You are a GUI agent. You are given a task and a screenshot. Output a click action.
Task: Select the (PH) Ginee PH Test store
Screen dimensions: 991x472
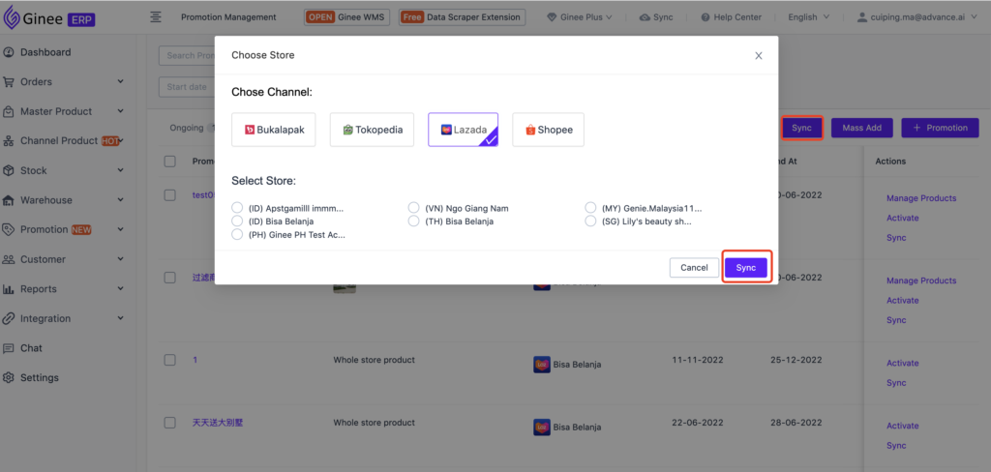tap(237, 234)
